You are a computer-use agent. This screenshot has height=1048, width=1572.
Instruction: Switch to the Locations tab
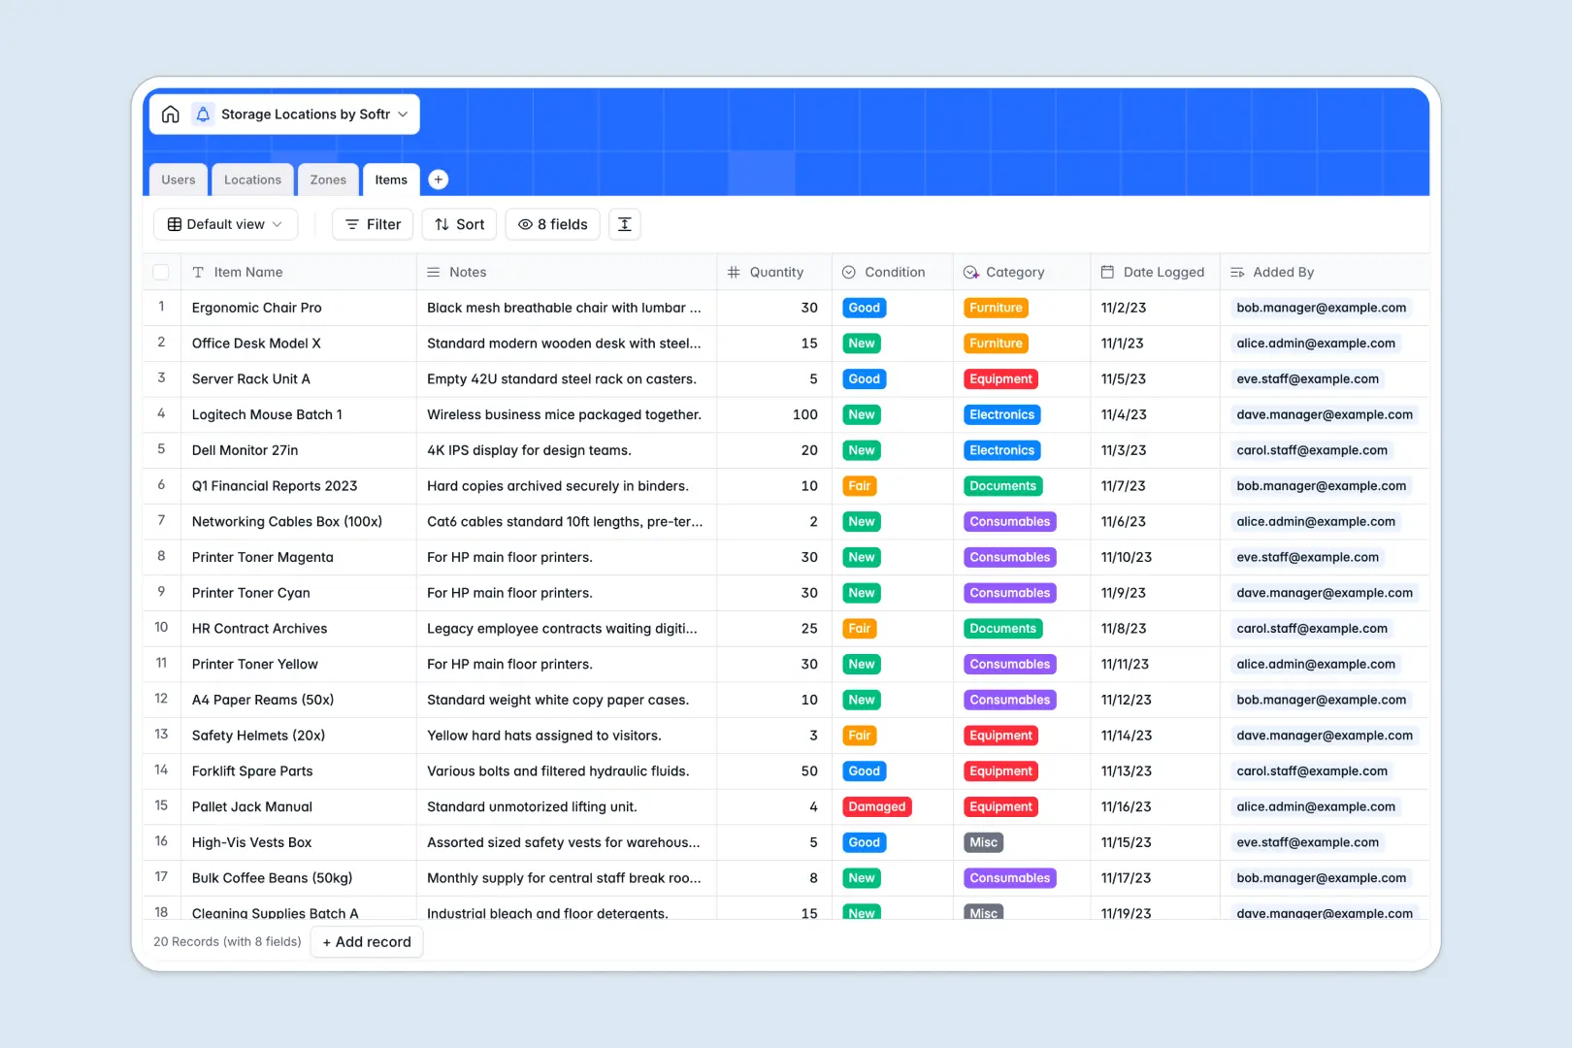pyautogui.click(x=252, y=180)
